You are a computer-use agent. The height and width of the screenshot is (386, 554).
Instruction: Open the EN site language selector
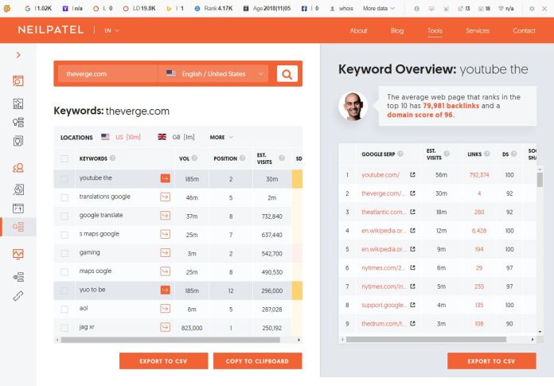[111, 30]
